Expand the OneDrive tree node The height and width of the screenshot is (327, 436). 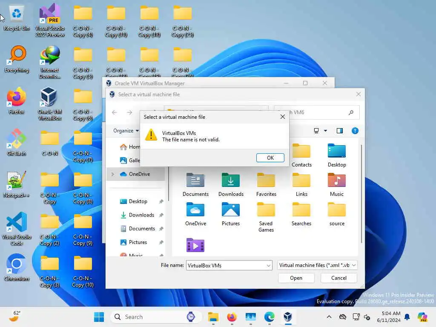[x=112, y=174]
